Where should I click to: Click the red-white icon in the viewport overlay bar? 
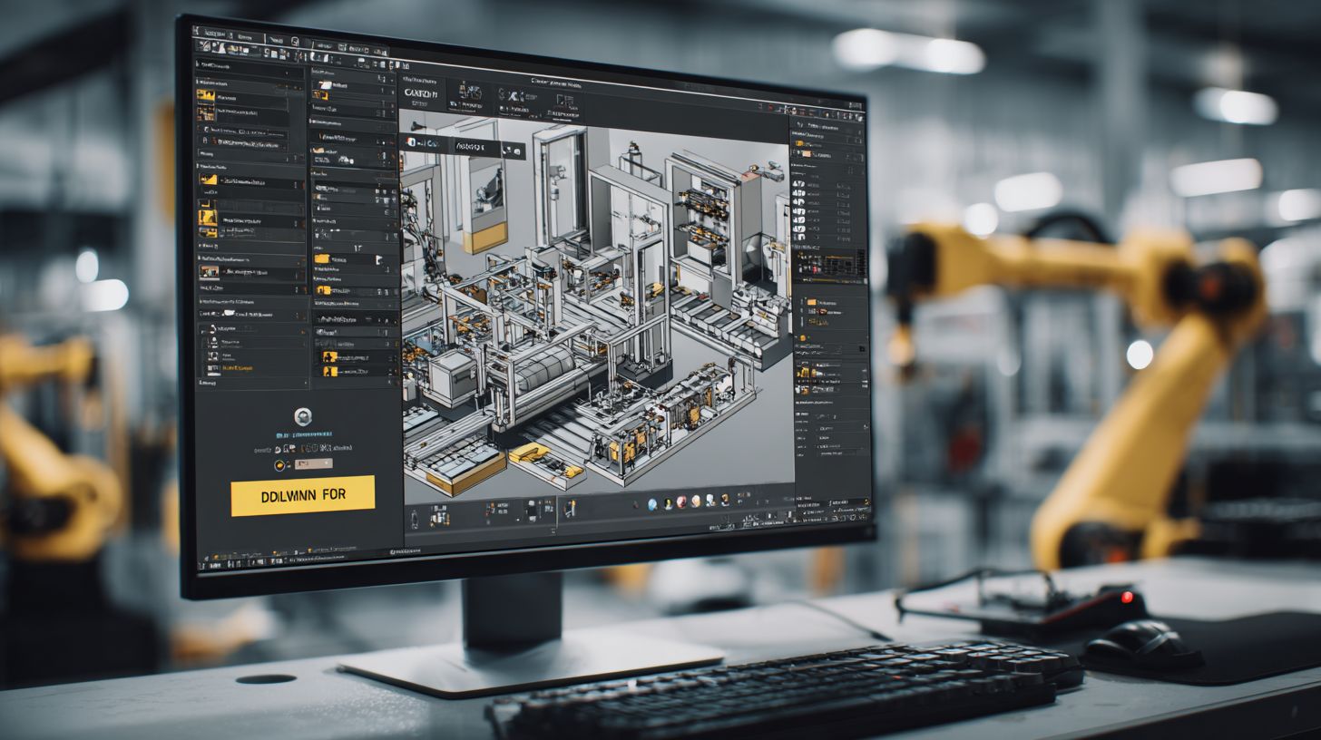tap(411, 142)
